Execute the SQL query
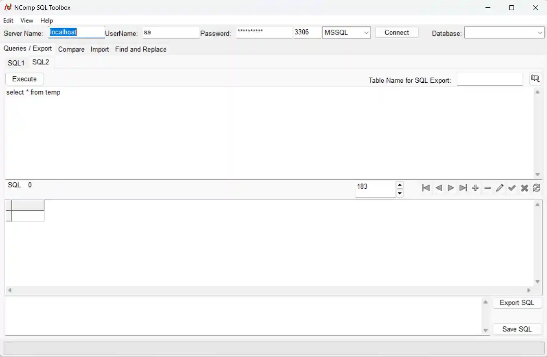547x357 pixels. [24, 79]
